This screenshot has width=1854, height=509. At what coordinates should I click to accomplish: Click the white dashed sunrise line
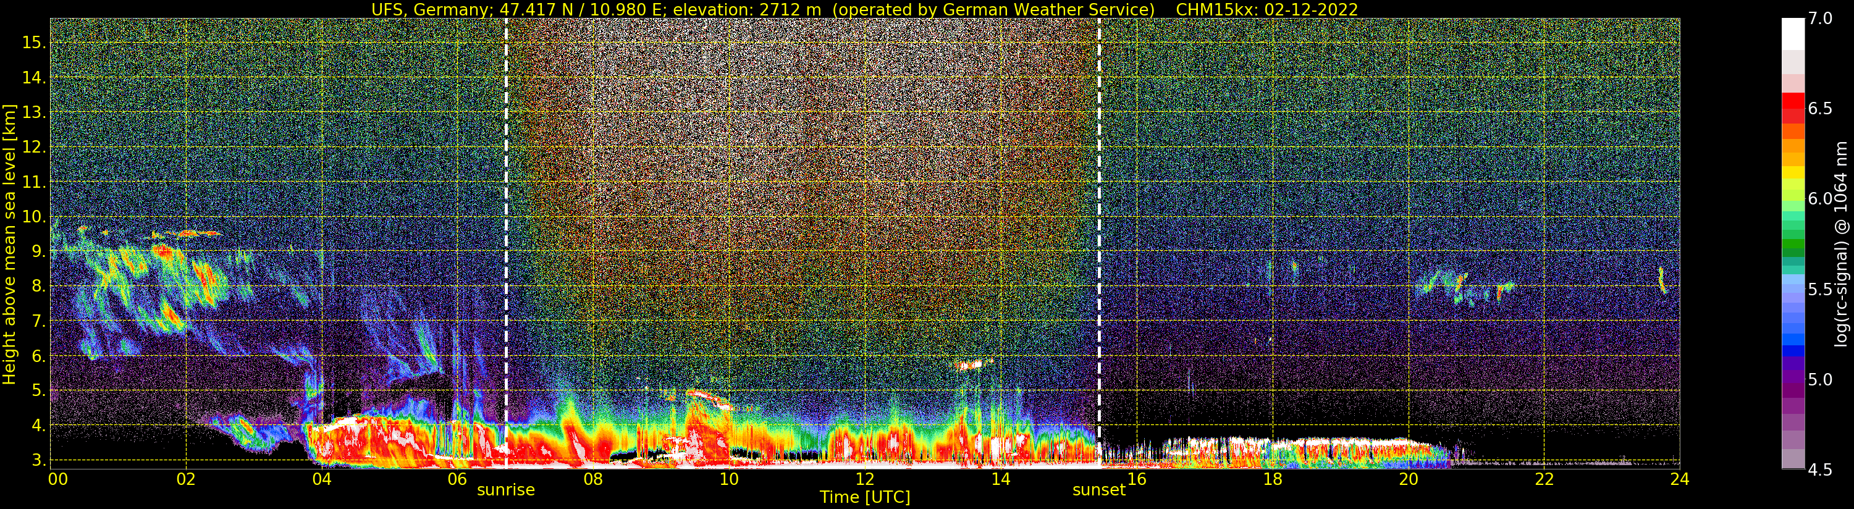pos(506,243)
